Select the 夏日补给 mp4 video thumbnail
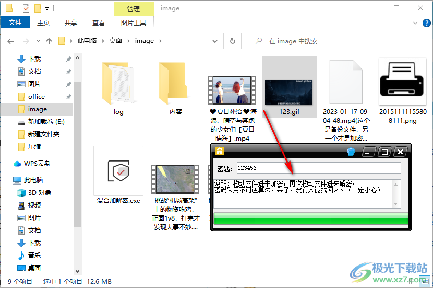Image resolution: width=433 pixels, height=288 pixels. point(232,91)
